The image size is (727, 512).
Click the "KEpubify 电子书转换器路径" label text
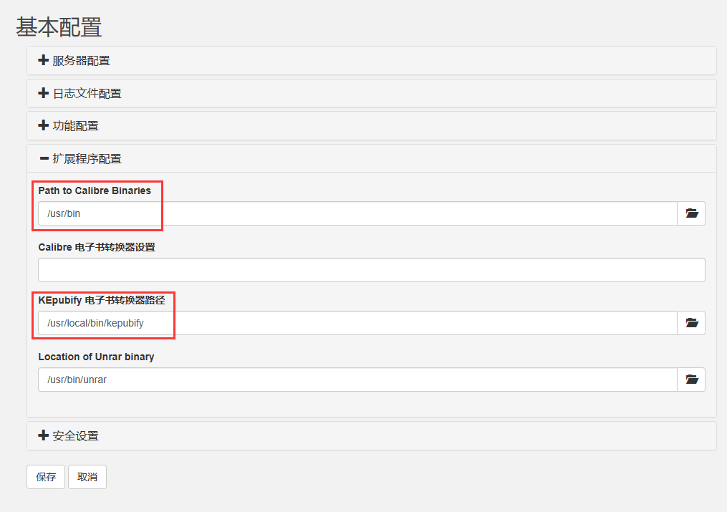pyautogui.click(x=102, y=300)
